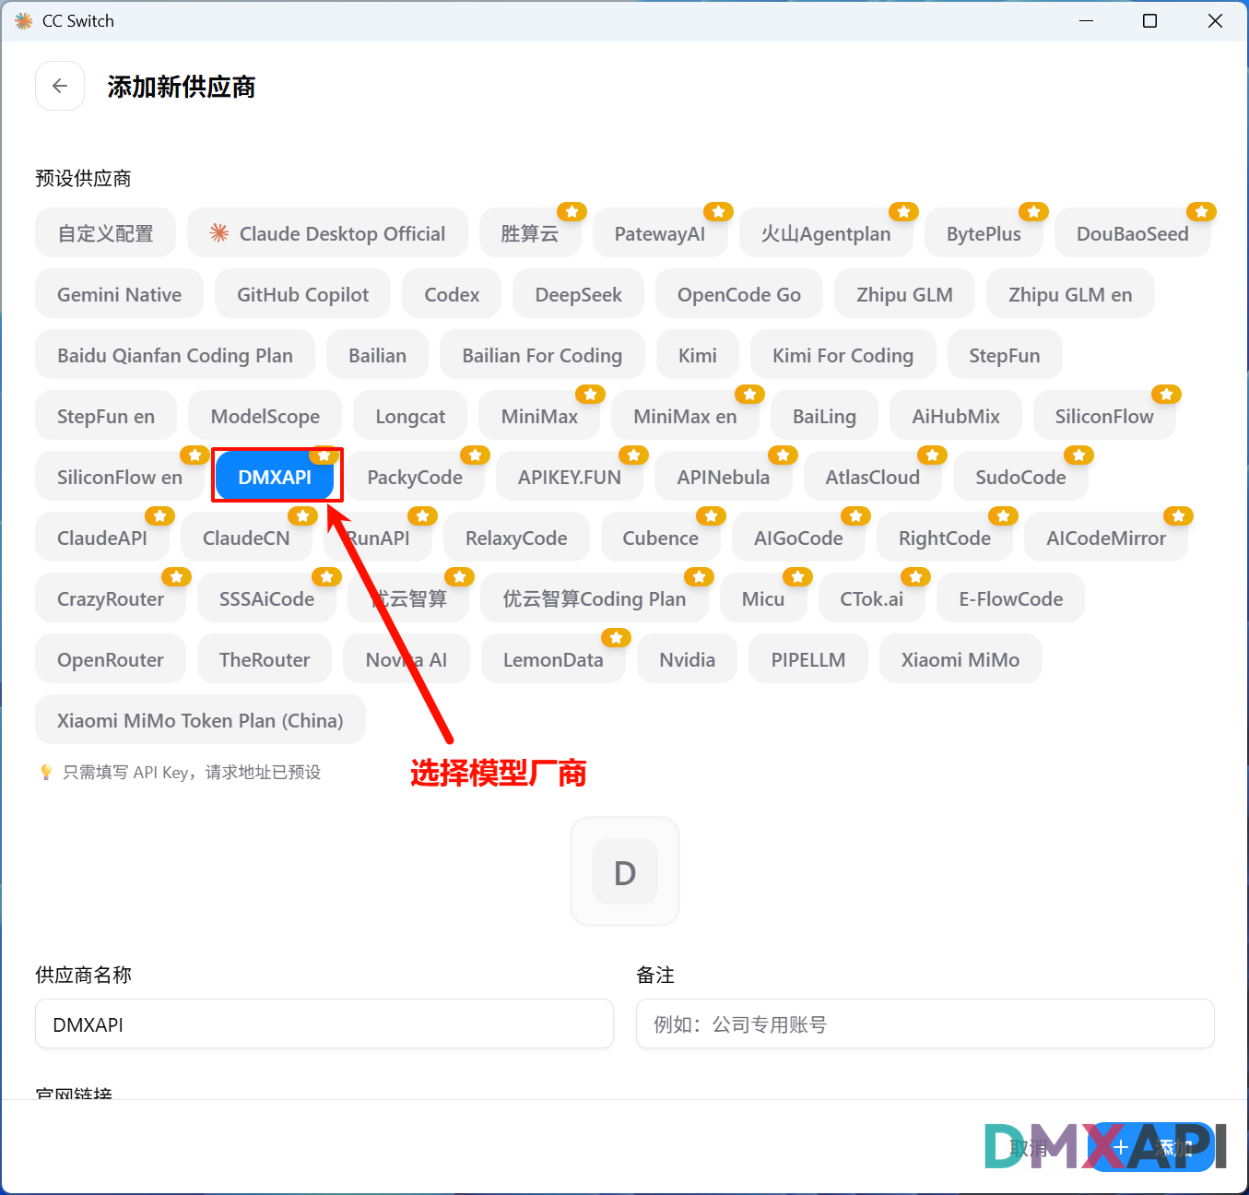Choose 优云智算Coding Plan preset
This screenshot has width=1249, height=1195.
595,598
